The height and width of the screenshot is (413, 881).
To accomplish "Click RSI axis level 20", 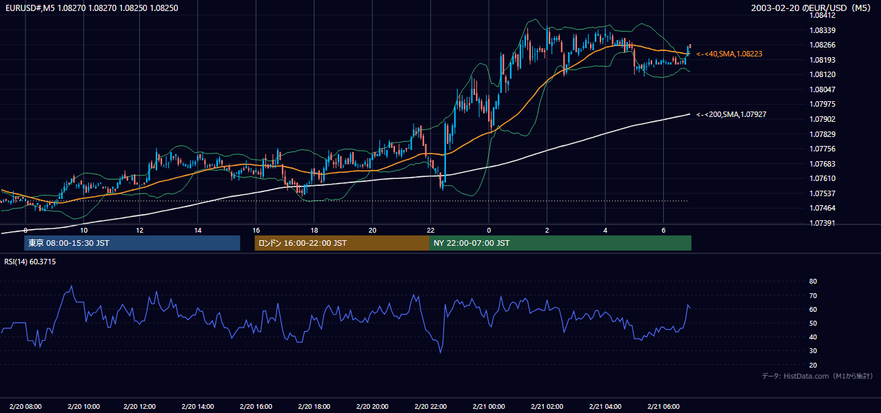I will [x=813, y=365].
